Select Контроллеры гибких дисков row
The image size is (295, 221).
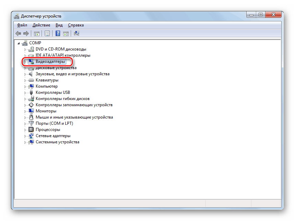point(63,99)
